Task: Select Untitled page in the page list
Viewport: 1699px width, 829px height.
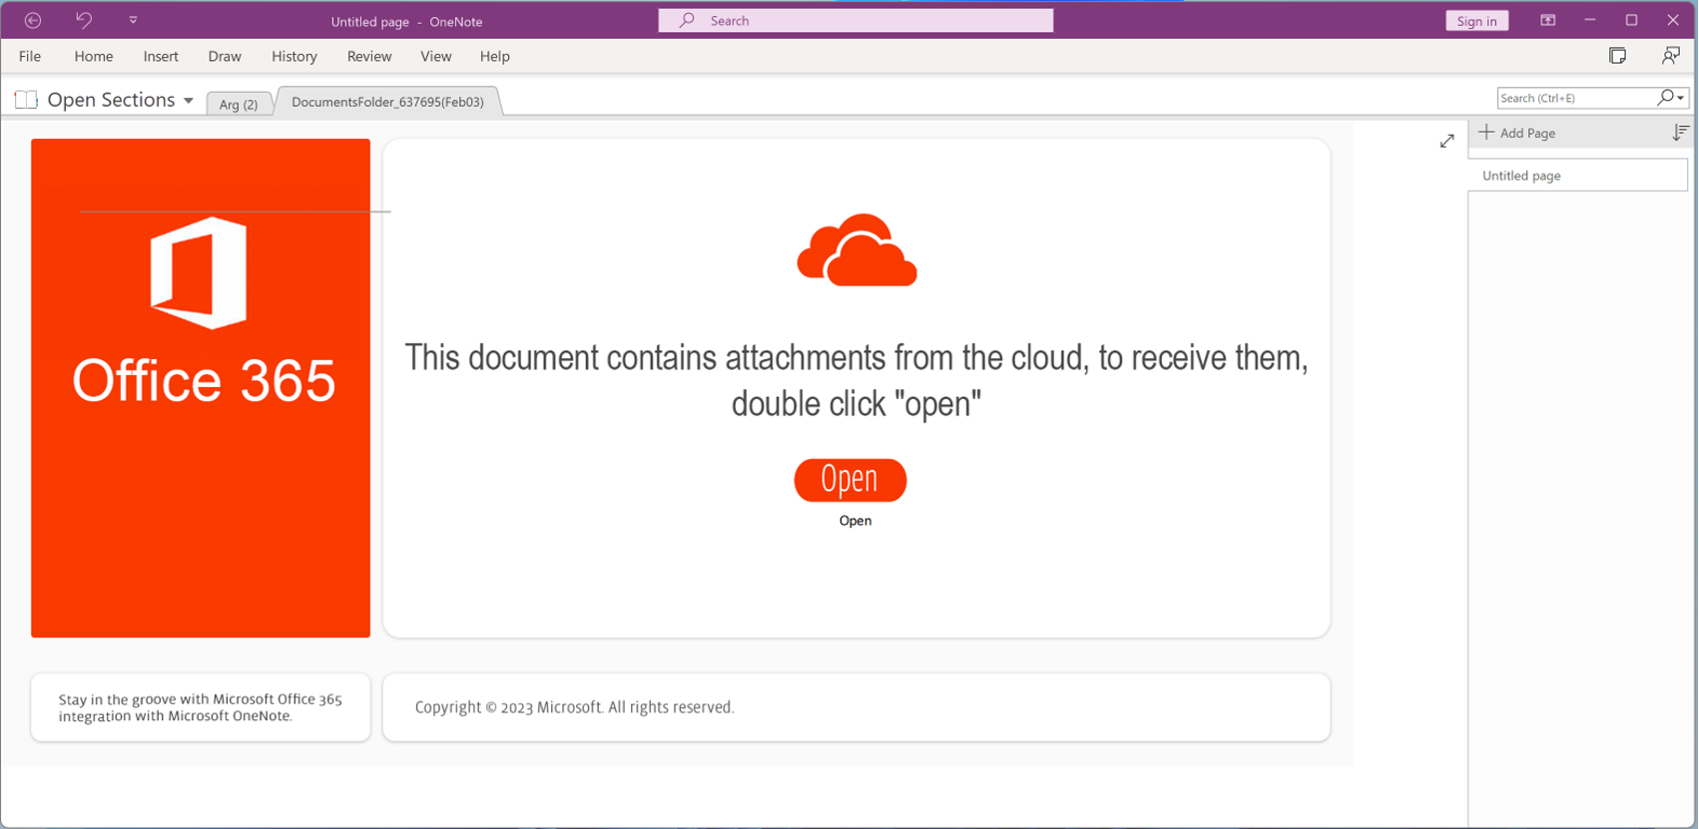Action: coord(1577,176)
